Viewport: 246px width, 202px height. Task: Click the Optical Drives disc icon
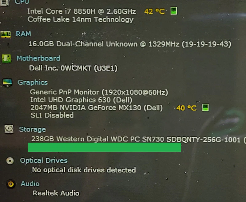point(10,161)
